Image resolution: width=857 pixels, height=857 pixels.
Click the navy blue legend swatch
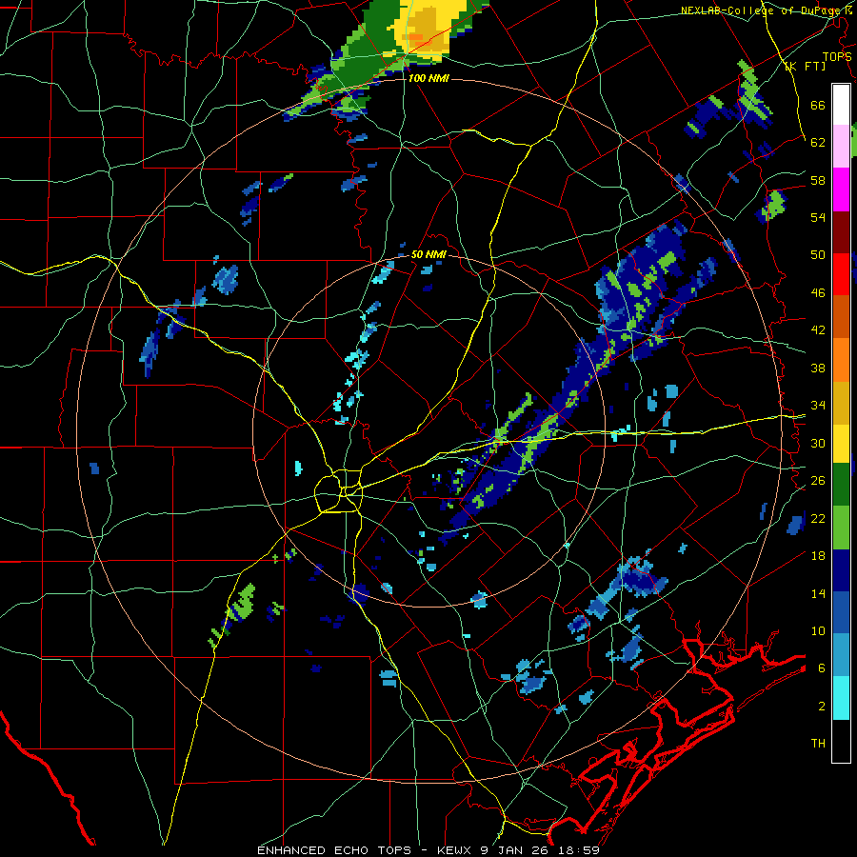tap(841, 570)
